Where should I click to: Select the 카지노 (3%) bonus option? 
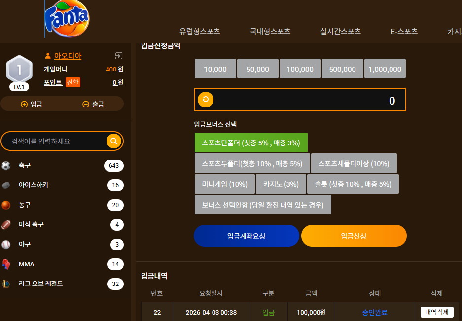281,184
